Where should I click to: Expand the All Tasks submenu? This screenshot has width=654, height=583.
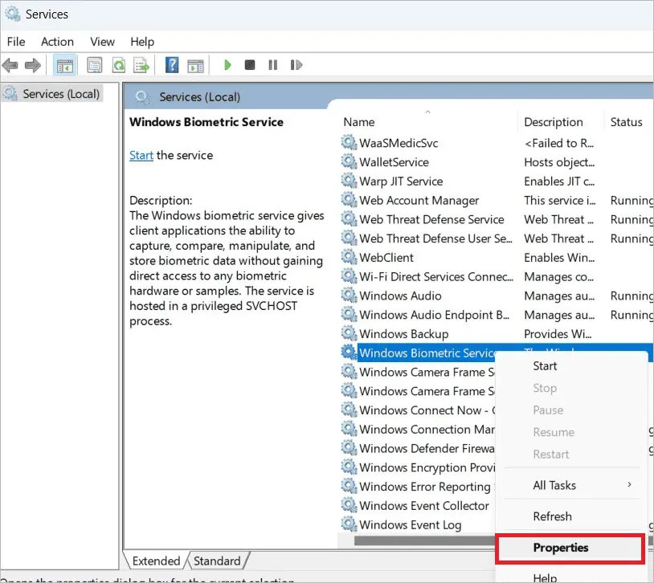coord(571,485)
